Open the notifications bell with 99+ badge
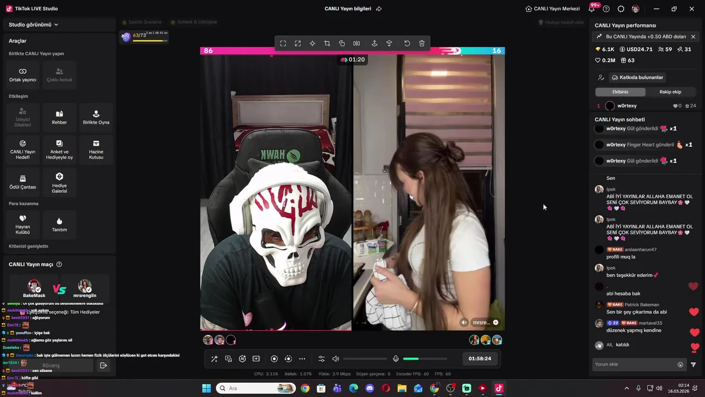 point(592,9)
